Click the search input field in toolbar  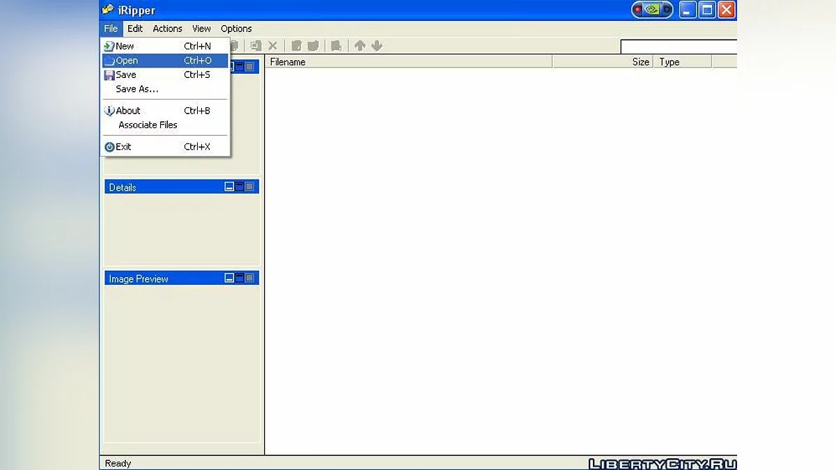pyautogui.click(x=679, y=47)
